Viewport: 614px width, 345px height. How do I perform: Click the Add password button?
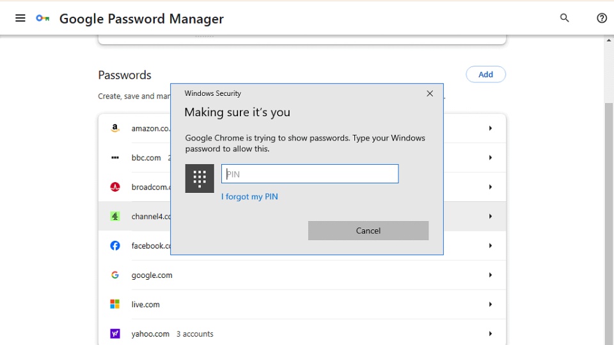[485, 74]
